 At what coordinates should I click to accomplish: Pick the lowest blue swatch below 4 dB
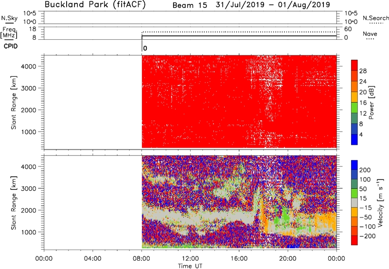(354, 140)
